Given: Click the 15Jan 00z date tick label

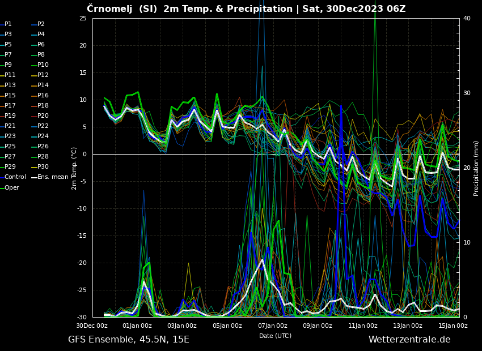Looking at the screenshot, I should 453,326.
